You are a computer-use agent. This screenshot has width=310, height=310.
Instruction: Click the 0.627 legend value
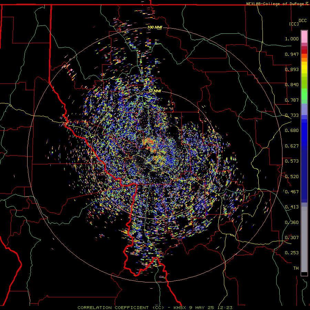pyautogui.click(x=292, y=146)
